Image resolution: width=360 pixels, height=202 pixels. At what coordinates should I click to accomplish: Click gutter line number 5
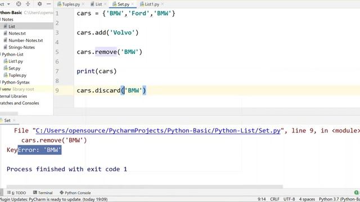tap(57, 52)
